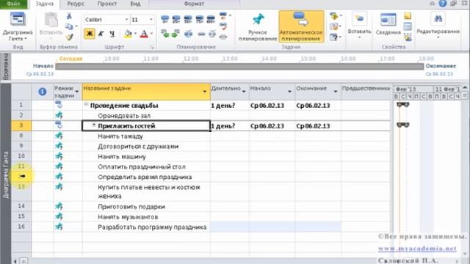Open Finish (Окончание) column filter dropdown
This screenshot has width=470, height=264.
point(336,91)
